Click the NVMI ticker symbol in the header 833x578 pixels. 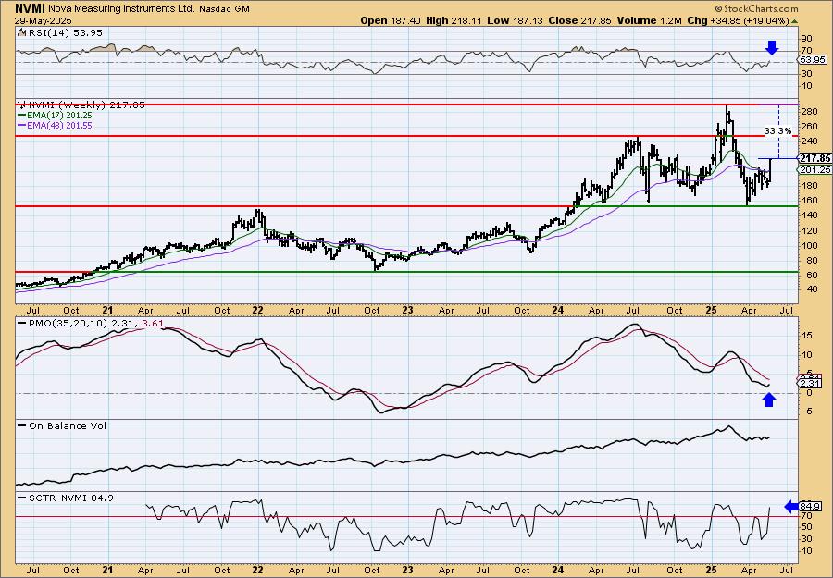[x=31, y=8]
